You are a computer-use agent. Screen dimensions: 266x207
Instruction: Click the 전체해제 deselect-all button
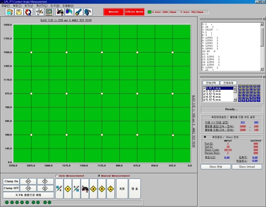pyautogui.click(x=228, y=83)
